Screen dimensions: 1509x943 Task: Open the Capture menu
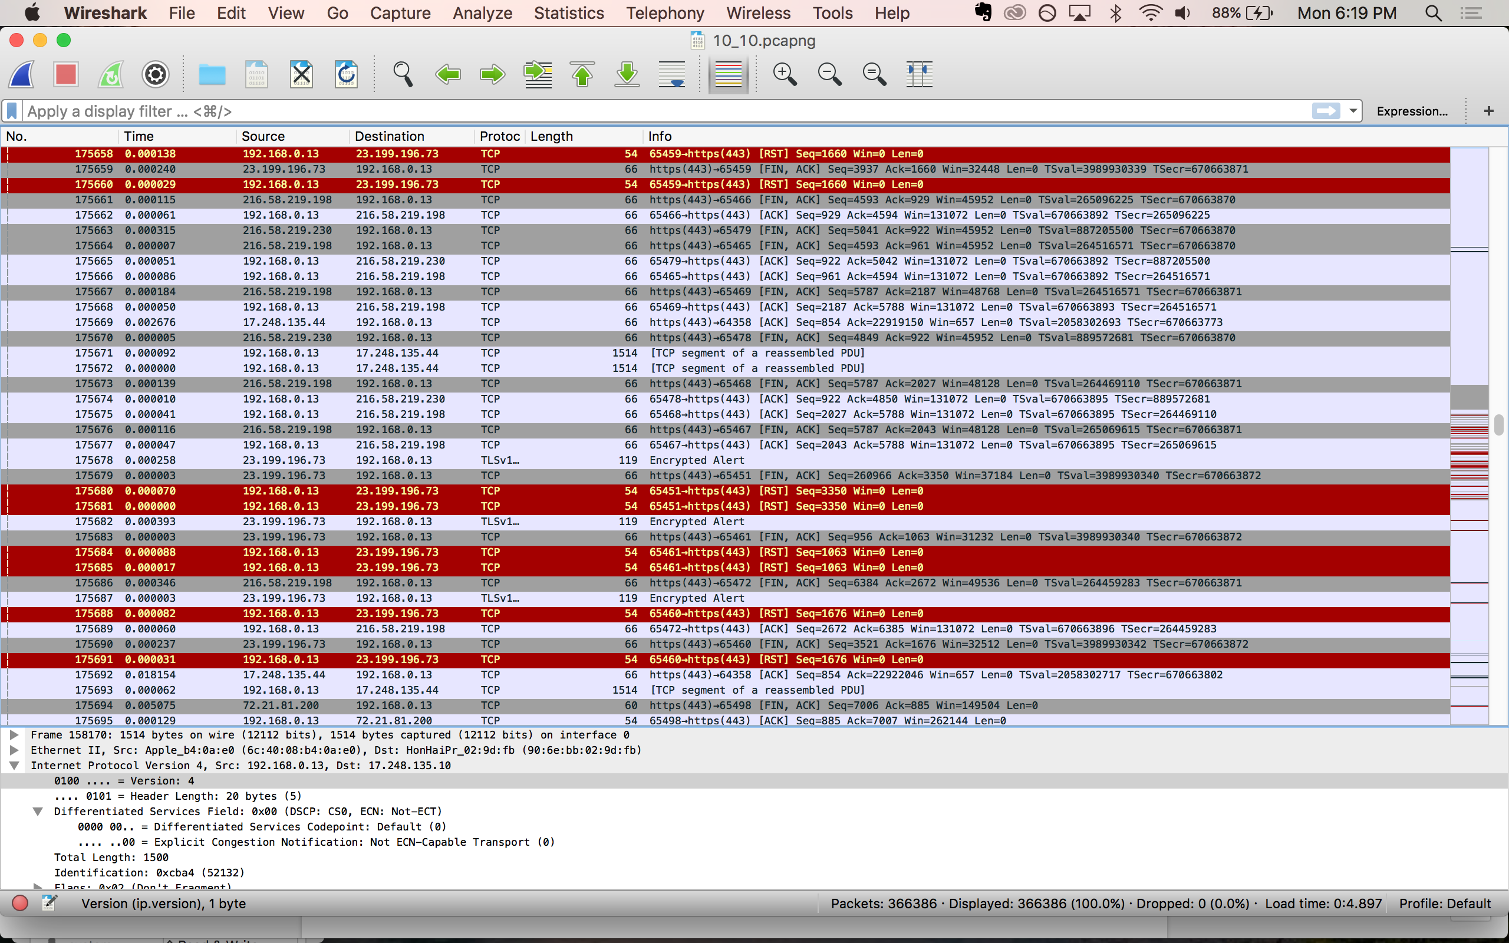pyautogui.click(x=400, y=13)
